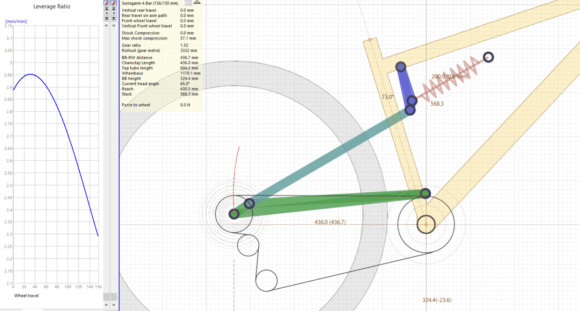Click the left scrollbar thumb near bottom
Viewport: 580px width, 311px height.
[x=106, y=297]
